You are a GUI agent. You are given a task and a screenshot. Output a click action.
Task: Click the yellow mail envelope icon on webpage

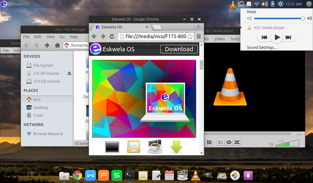134,146
